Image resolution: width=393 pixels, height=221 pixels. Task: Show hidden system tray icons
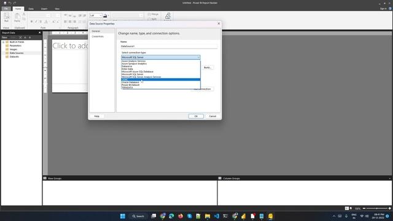(x=334, y=216)
